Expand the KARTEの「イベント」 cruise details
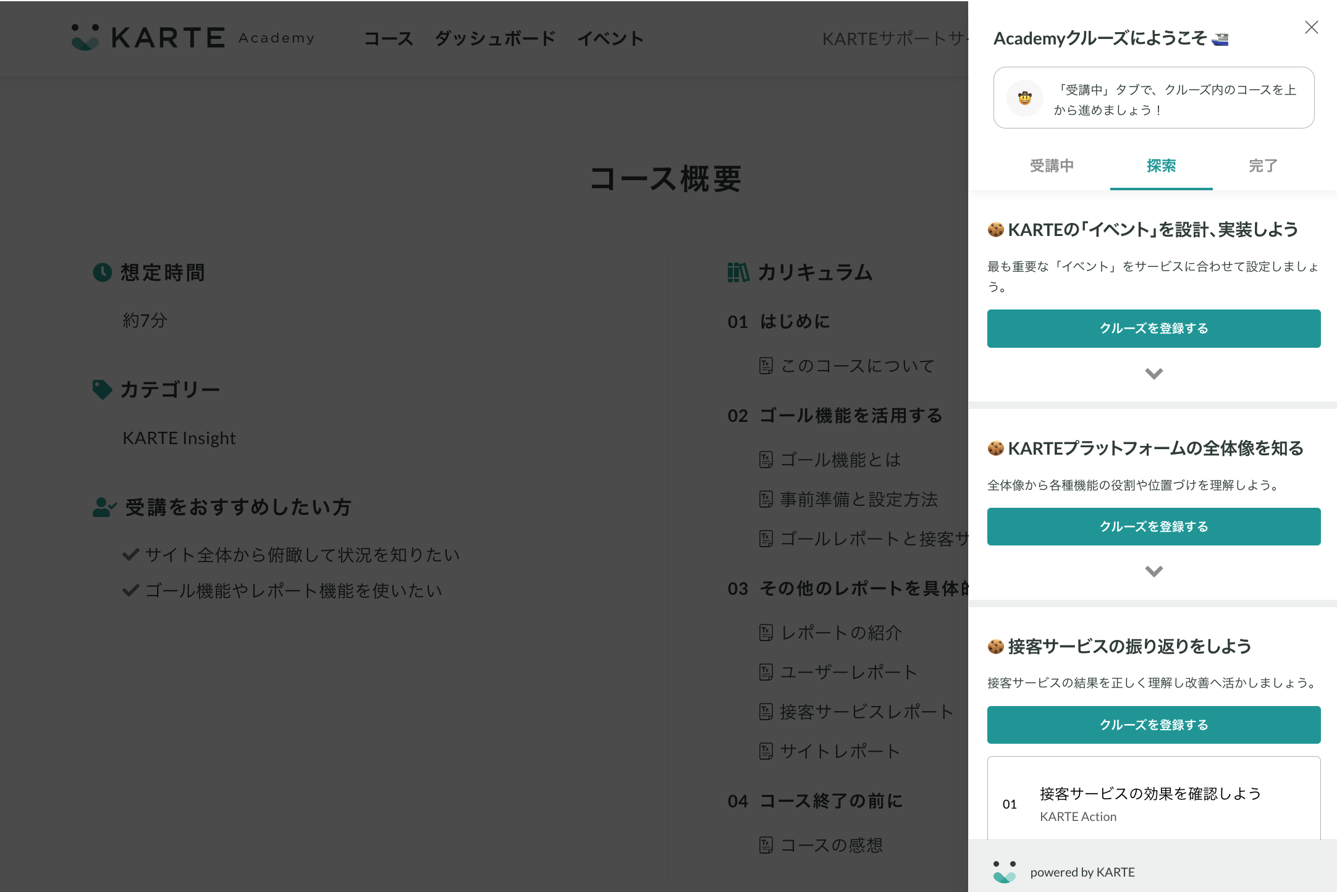This screenshot has height=892, width=1337. click(x=1154, y=373)
